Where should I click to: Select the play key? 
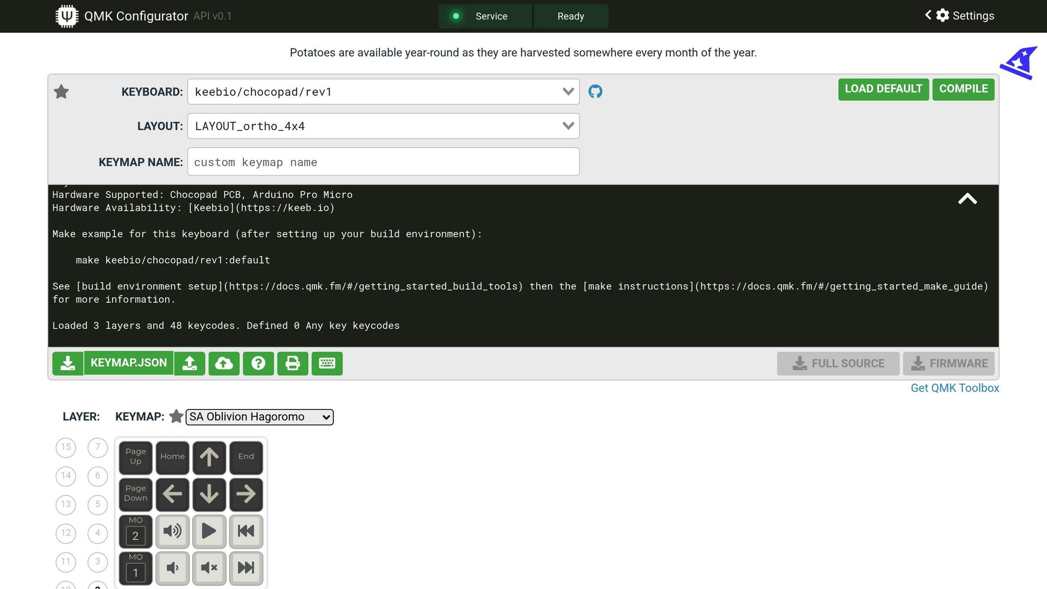[209, 531]
